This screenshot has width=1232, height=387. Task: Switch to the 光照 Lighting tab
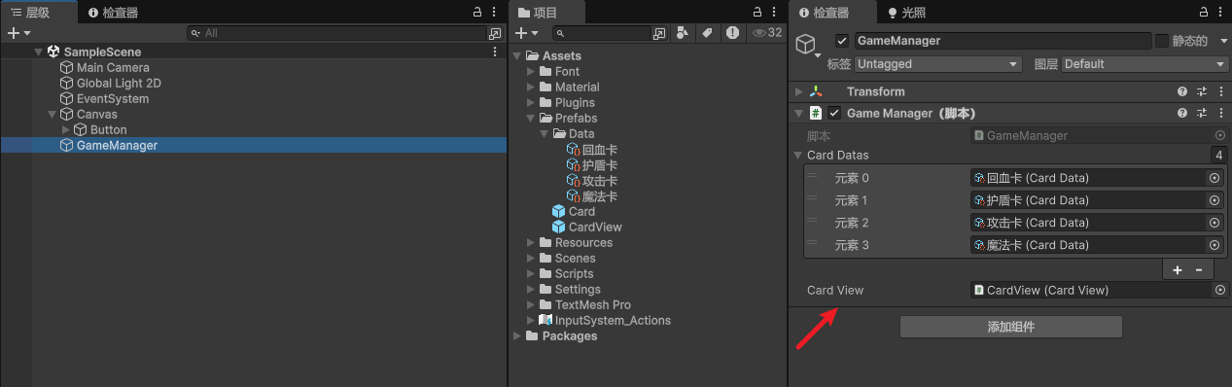coord(906,13)
